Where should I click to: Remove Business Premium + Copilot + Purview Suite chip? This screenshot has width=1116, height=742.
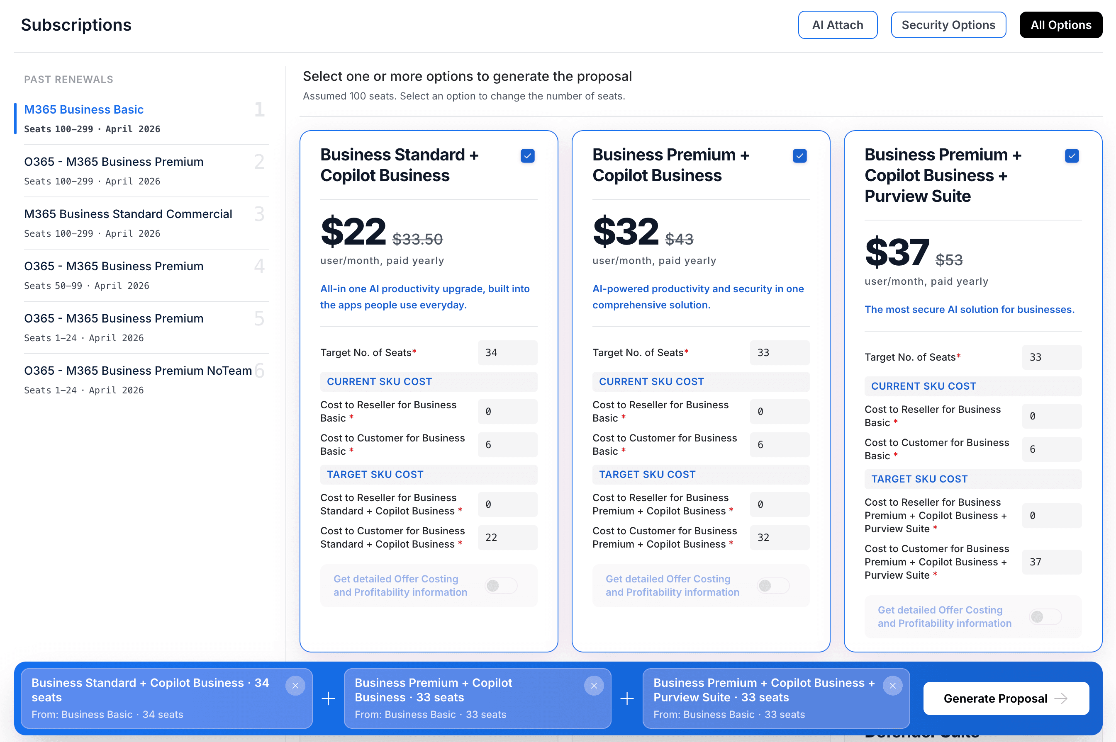click(892, 686)
